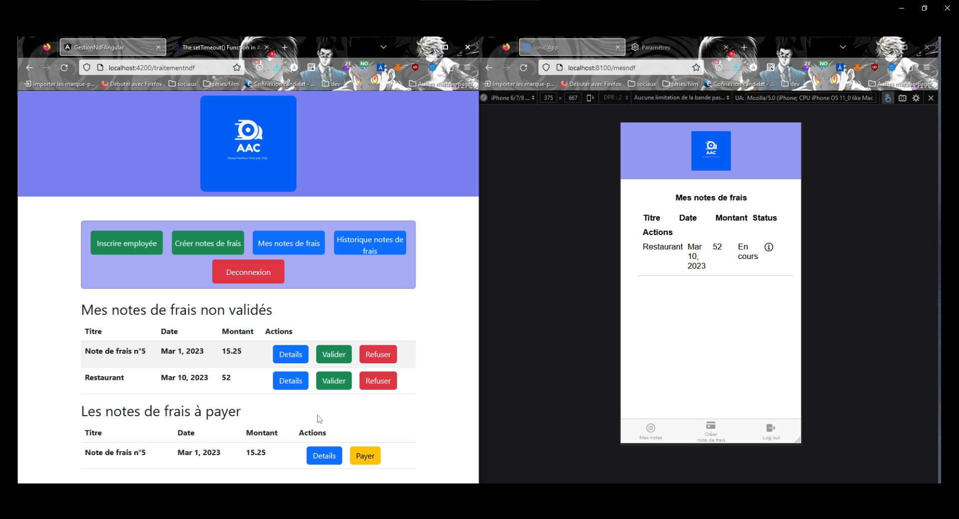This screenshot has width=959, height=519.
Task: Open the Mes notes bottom tab
Action: (x=650, y=431)
